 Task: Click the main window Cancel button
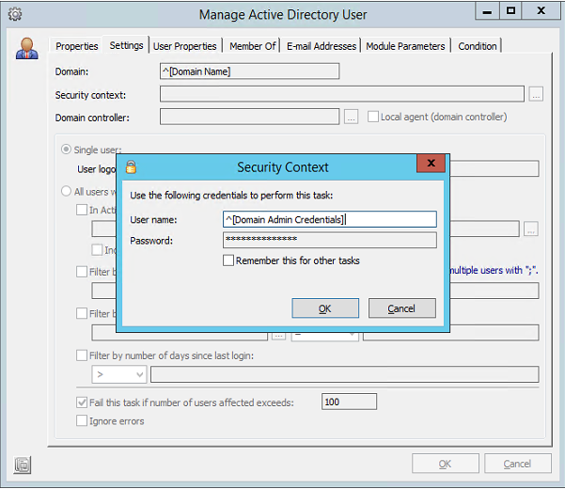pos(518,464)
